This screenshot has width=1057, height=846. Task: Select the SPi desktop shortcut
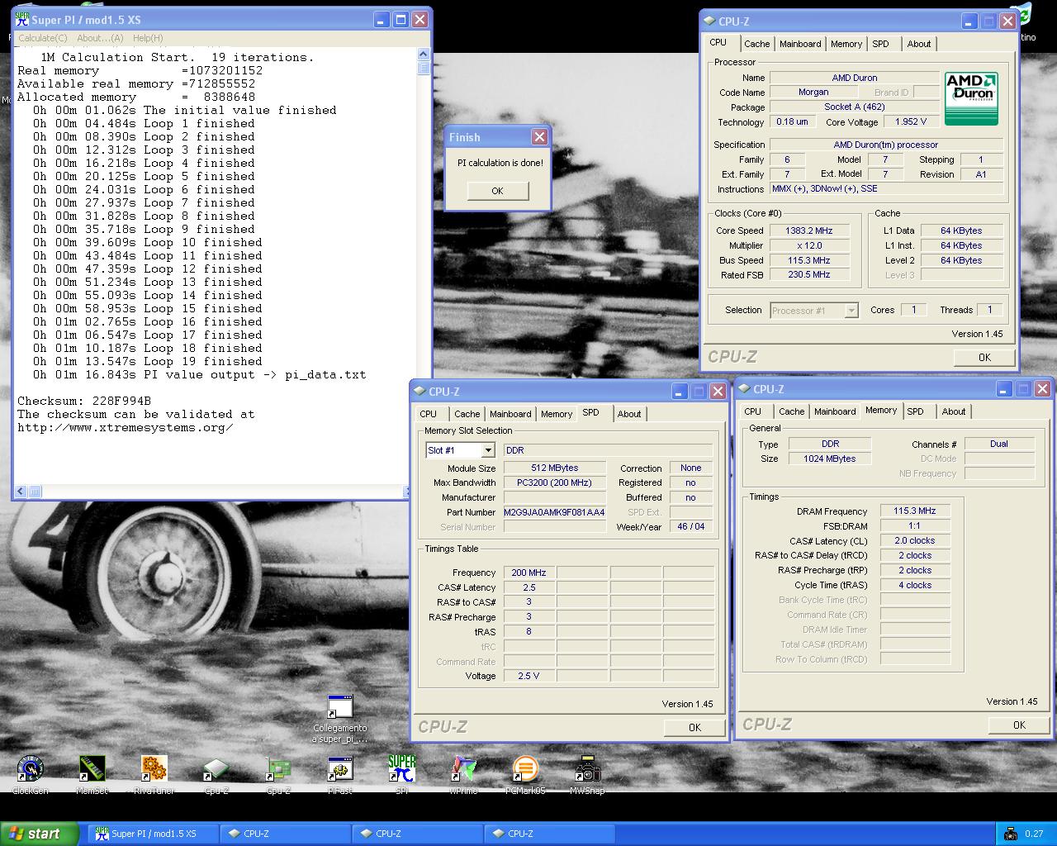402,774
